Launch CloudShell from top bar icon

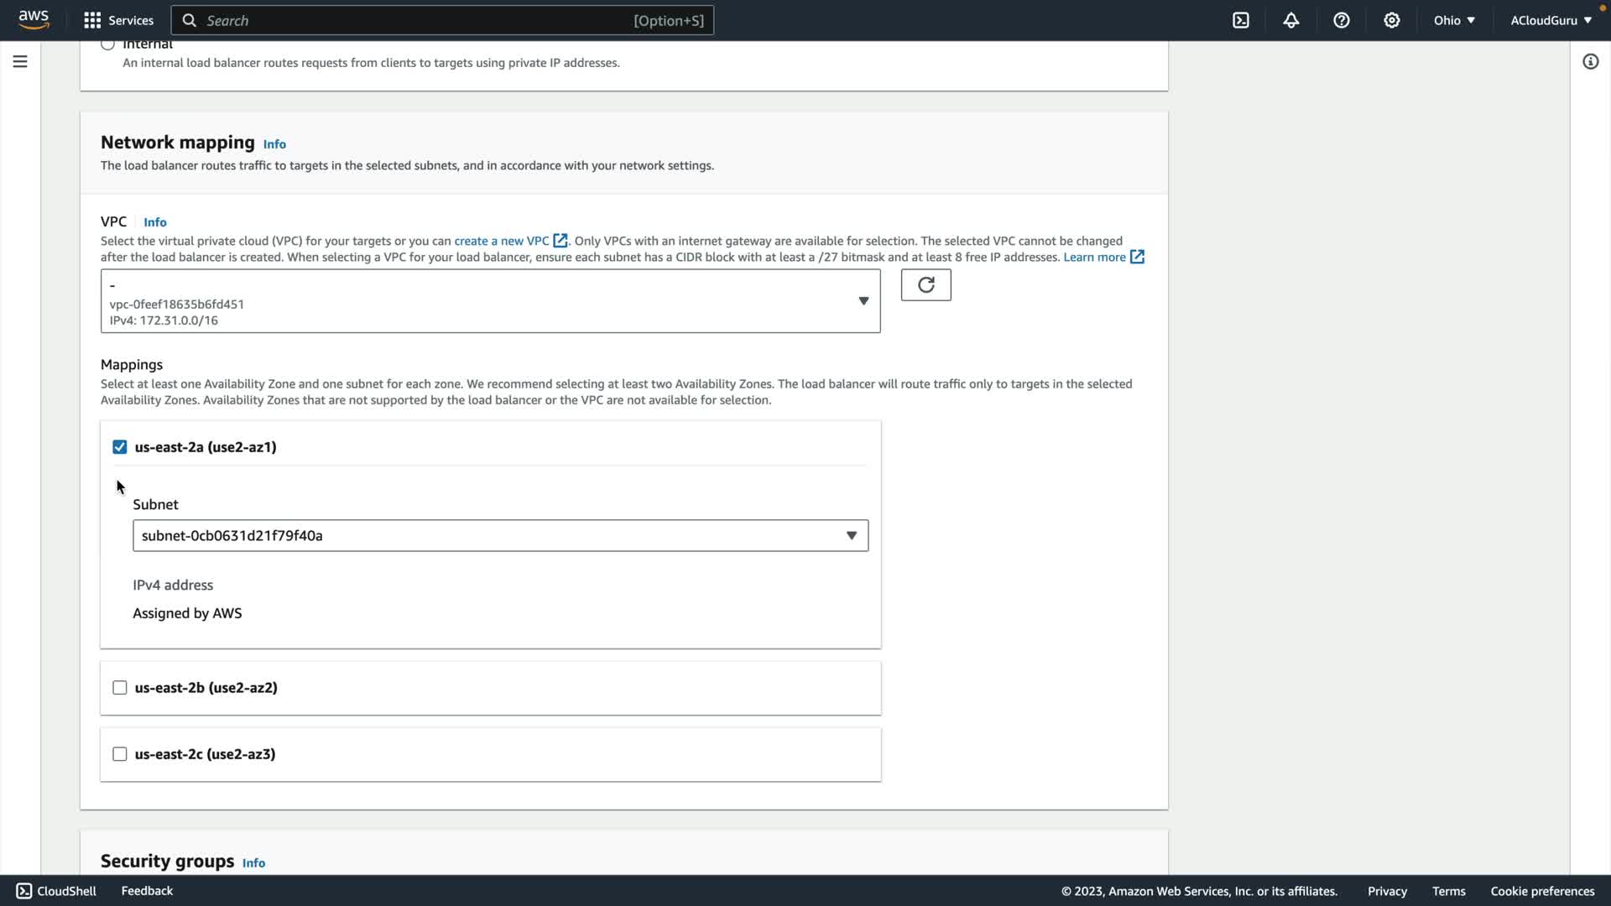[x=1241, y=20]
